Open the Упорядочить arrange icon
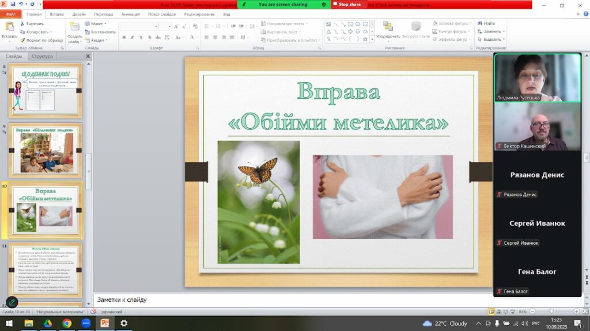 (x=388, y=26)
